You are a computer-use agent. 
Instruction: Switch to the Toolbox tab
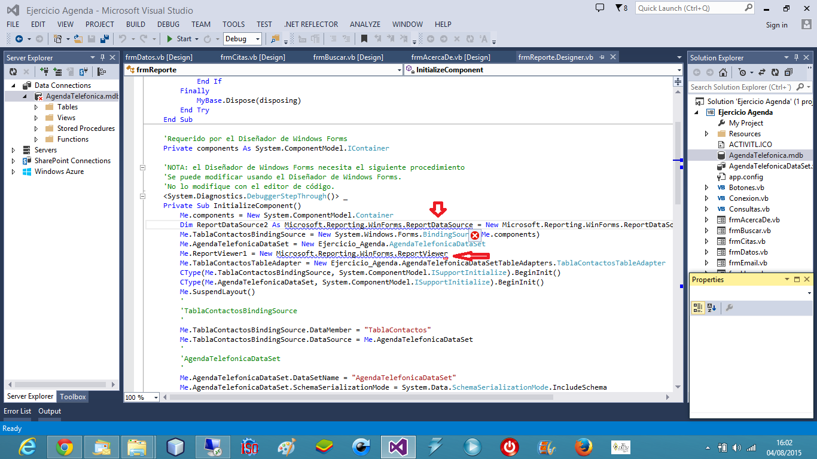tap(73, 396)
